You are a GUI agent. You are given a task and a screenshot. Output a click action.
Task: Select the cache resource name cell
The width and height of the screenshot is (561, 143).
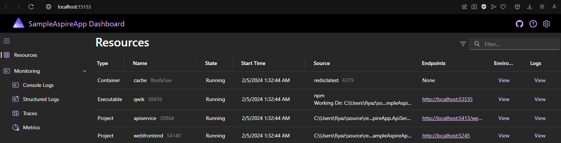152,80
